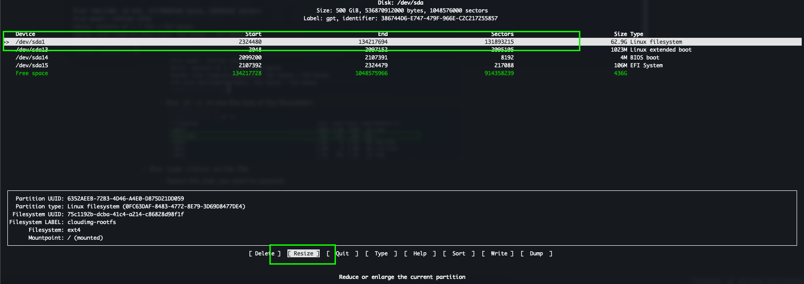Click the Start column header
The width and height of the screenshot is (804, 284).
(253, 34)
